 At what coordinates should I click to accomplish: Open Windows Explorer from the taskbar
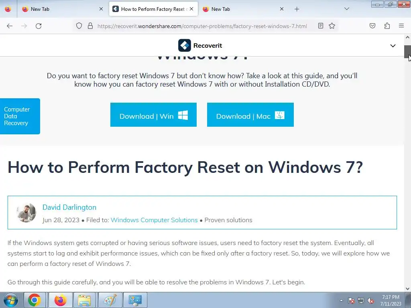pos(84,300)
